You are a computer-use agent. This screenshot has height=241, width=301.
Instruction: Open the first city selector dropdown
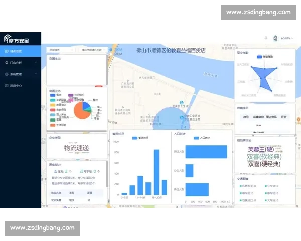click(x=61, y=50)
